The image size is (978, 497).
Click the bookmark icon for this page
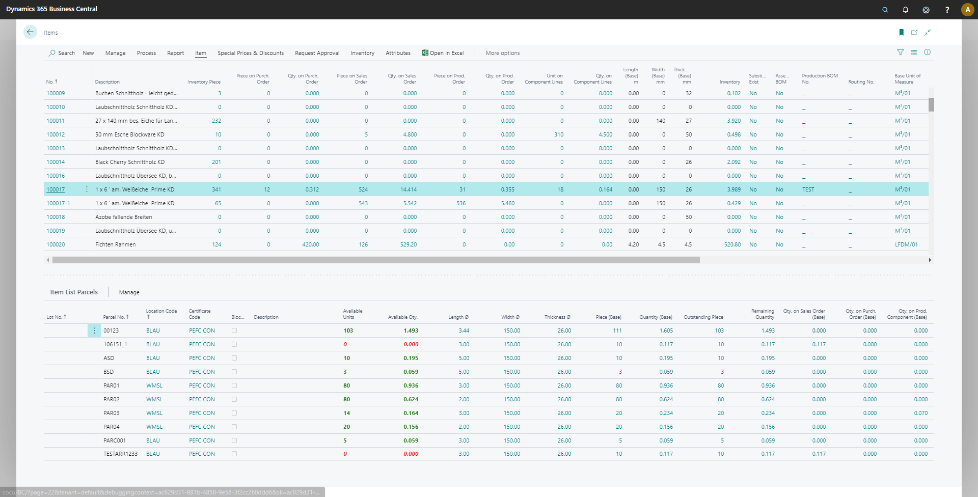pos(902,32)
